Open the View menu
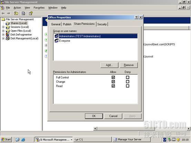 point(27,8)
